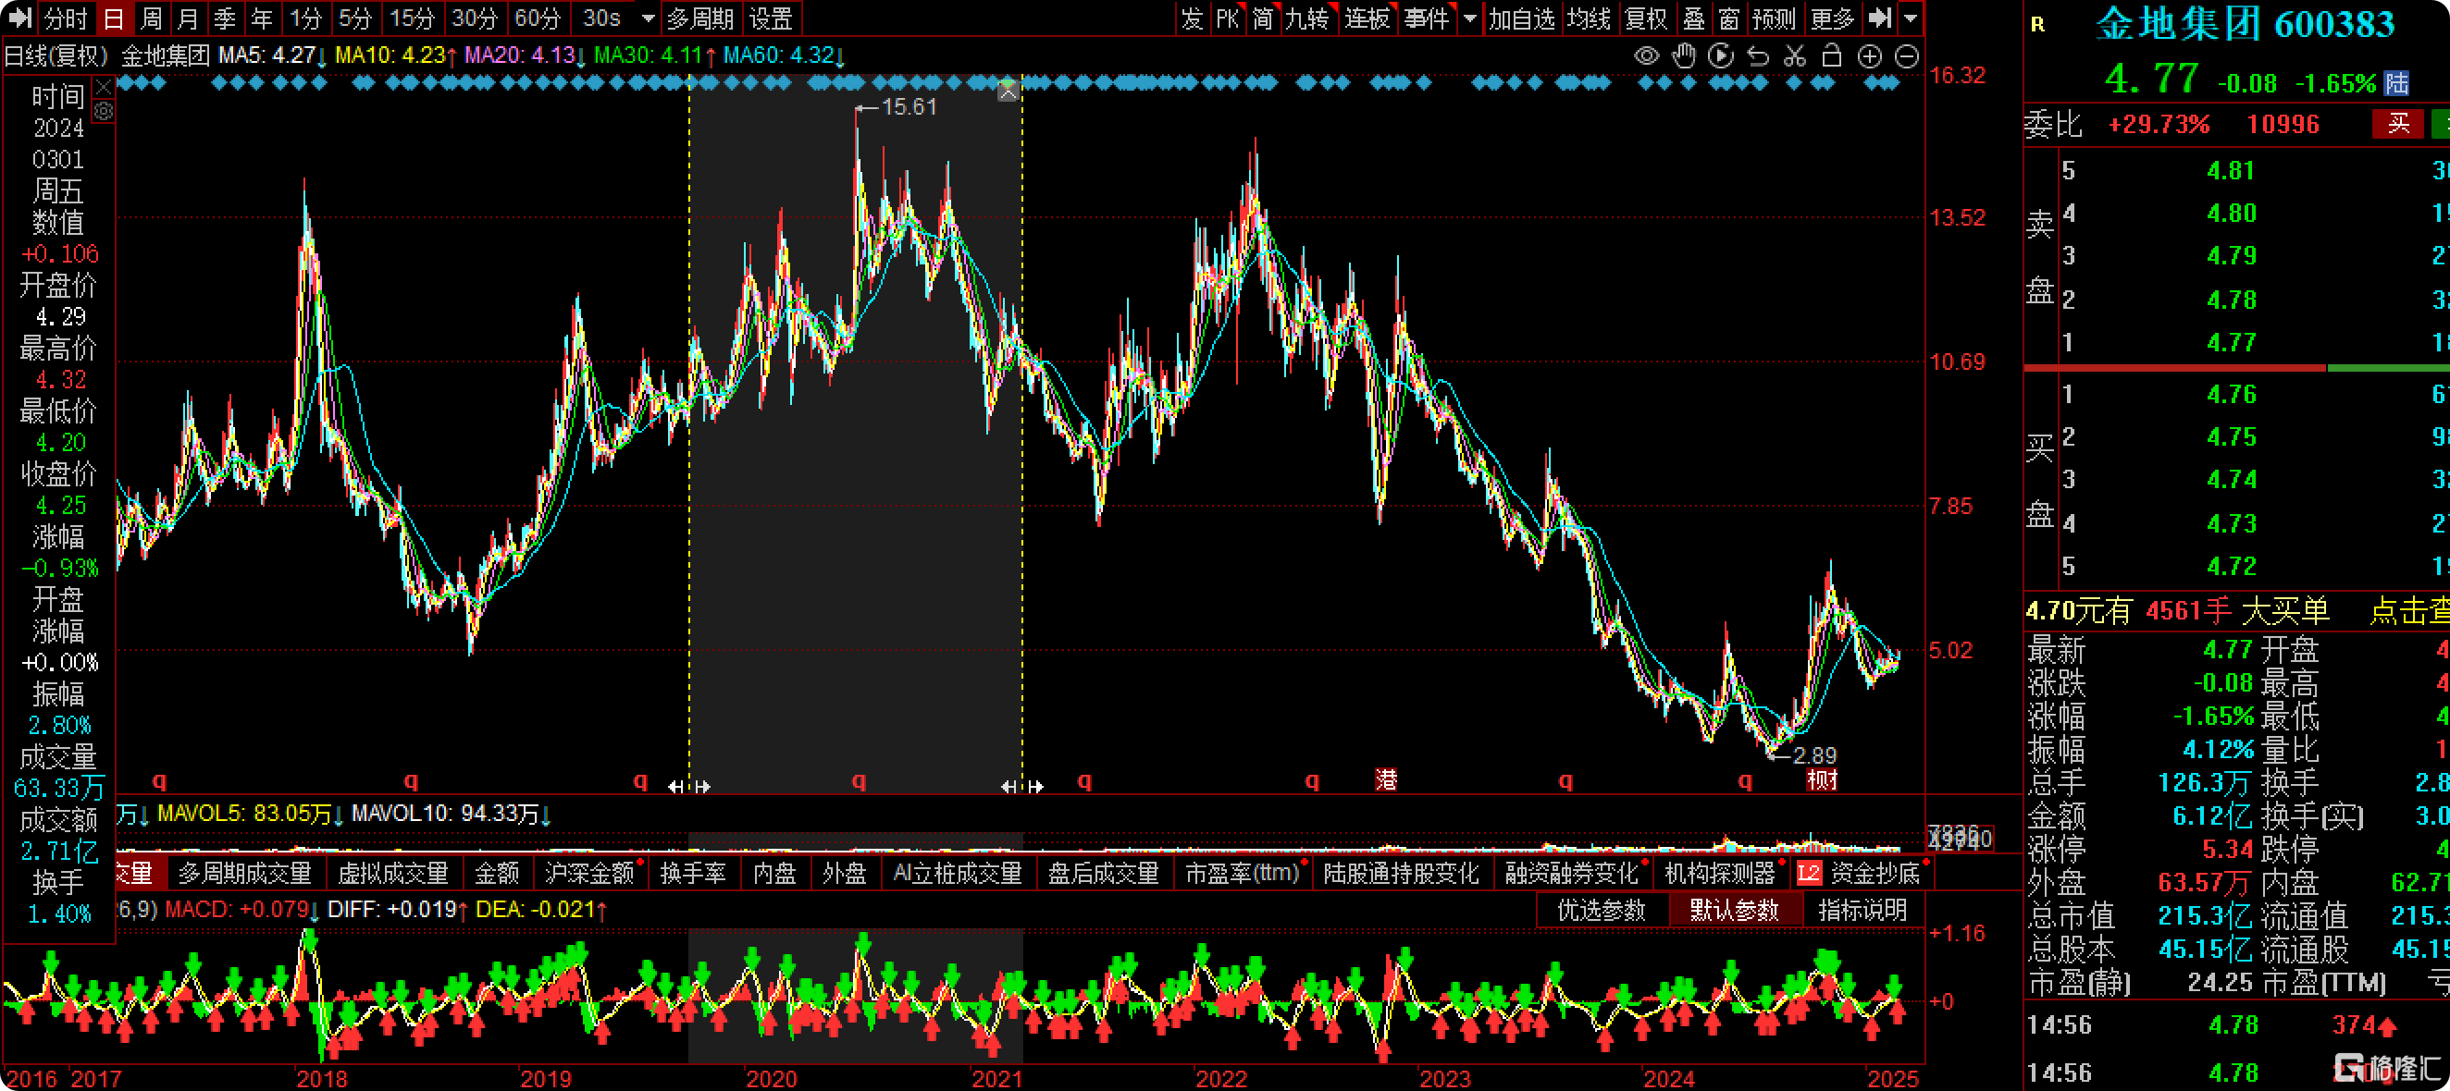This screenshot has width=2450, height=1091.
Task: Switch to 30分 chart period
Action: click(x=475, y=18)
